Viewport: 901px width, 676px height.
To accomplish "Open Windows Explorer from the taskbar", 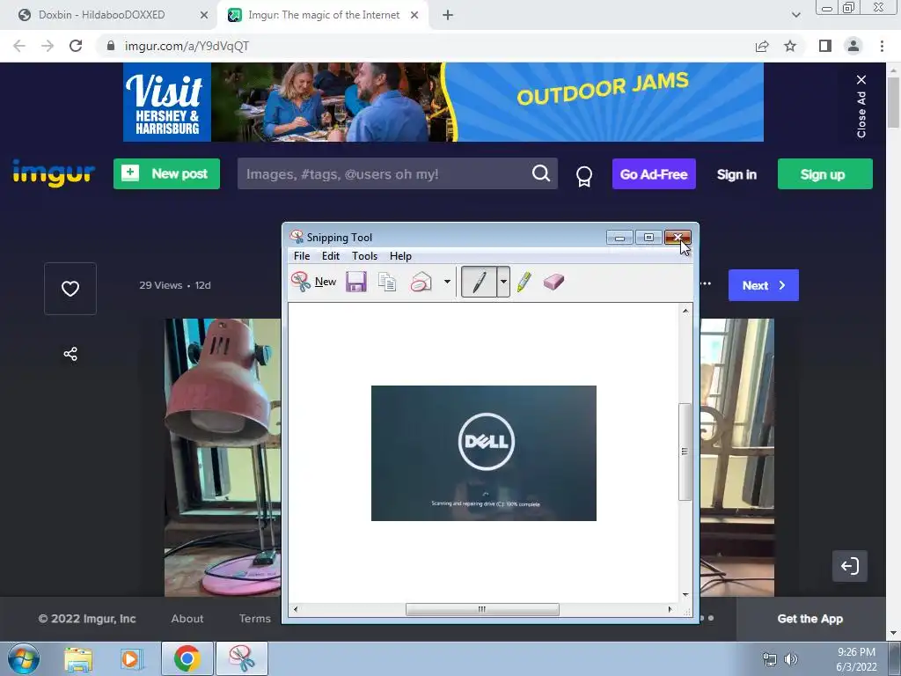I will [78, 659].
